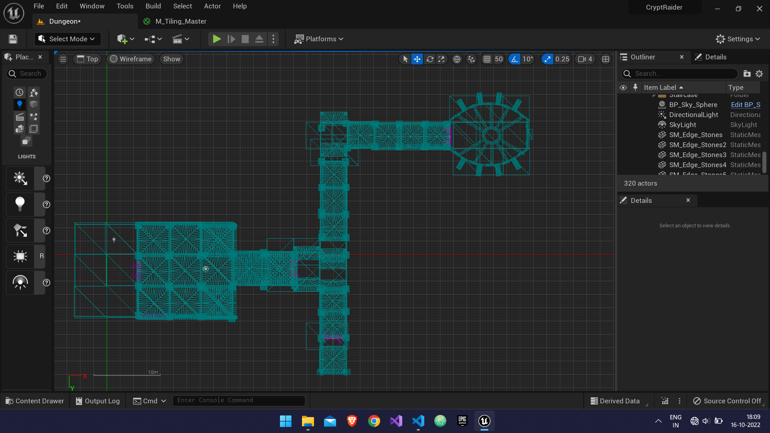Open the Build menu
The image size is (770, 433).
click(x=153, y=6)
